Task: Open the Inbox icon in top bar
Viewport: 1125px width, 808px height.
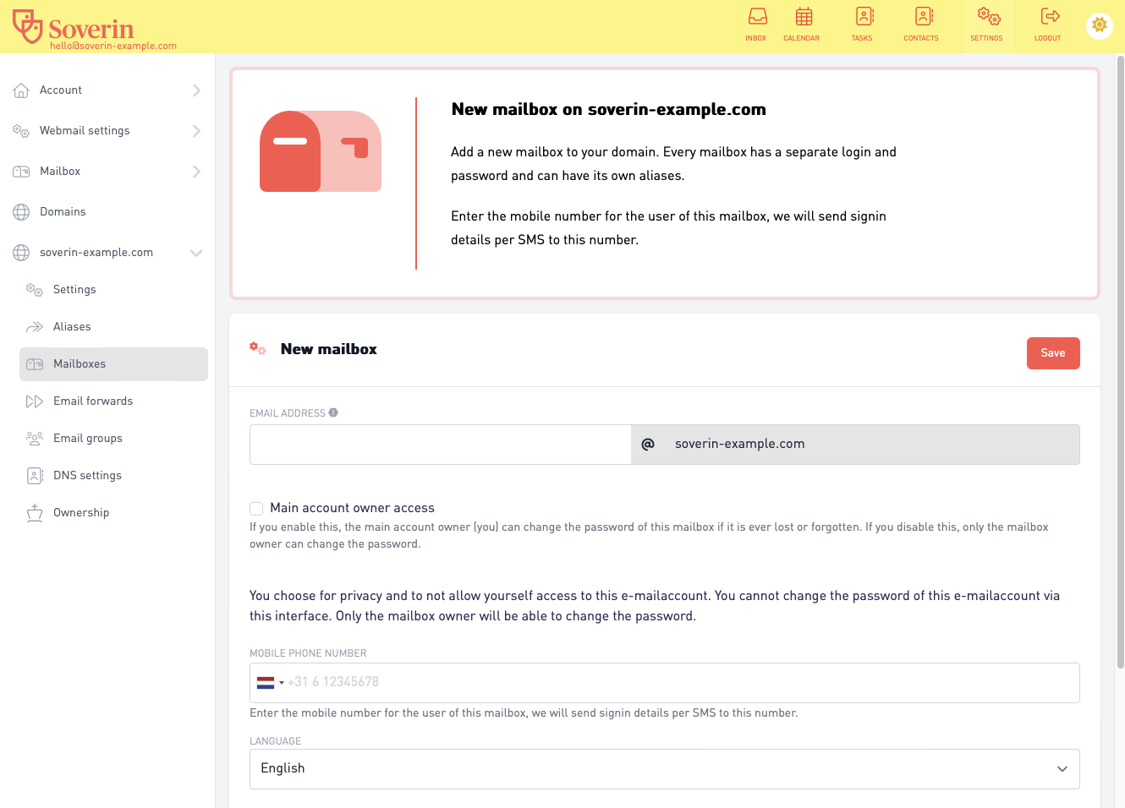Action: [x=757, y=16]
